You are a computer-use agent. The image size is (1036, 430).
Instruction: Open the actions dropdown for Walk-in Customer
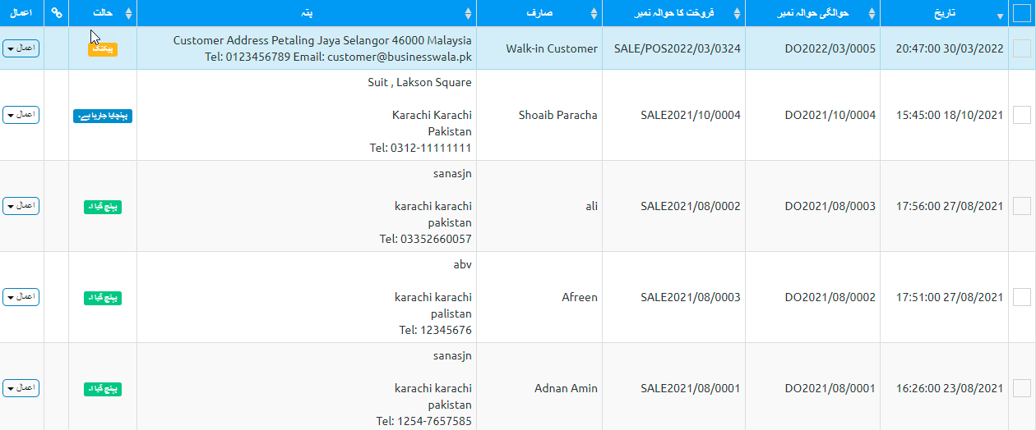[21, 48]
